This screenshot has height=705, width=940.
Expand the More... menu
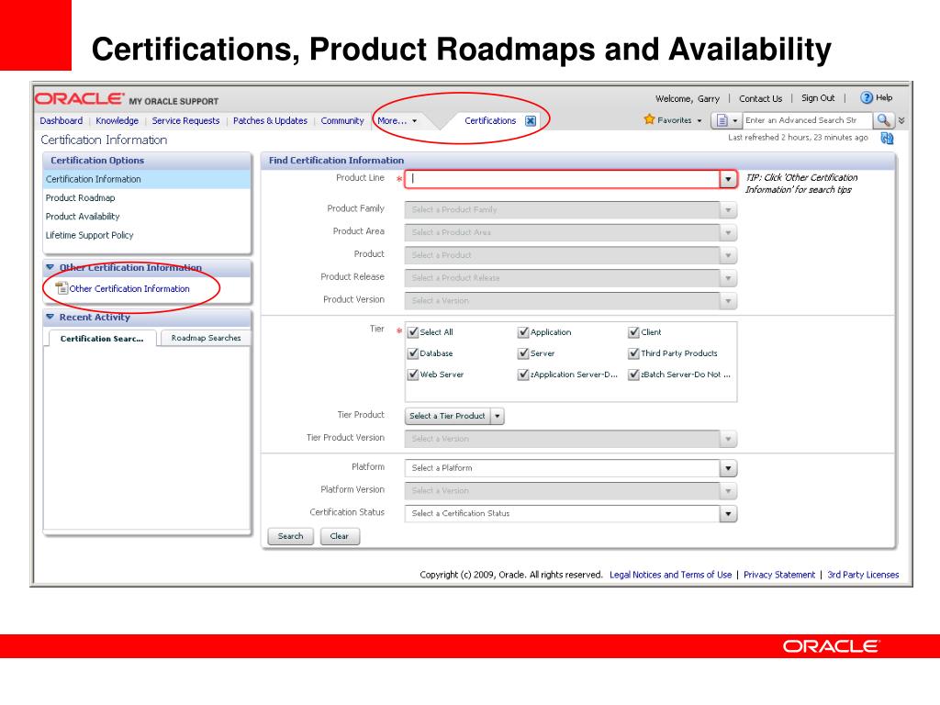coord(397,120)
